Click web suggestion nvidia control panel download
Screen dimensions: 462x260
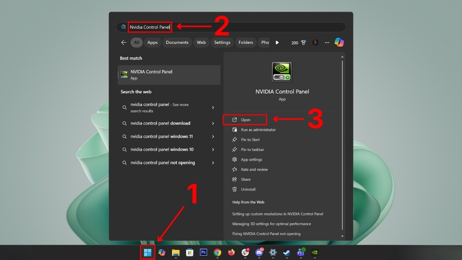pyautogui.click(x=160, y=123)
